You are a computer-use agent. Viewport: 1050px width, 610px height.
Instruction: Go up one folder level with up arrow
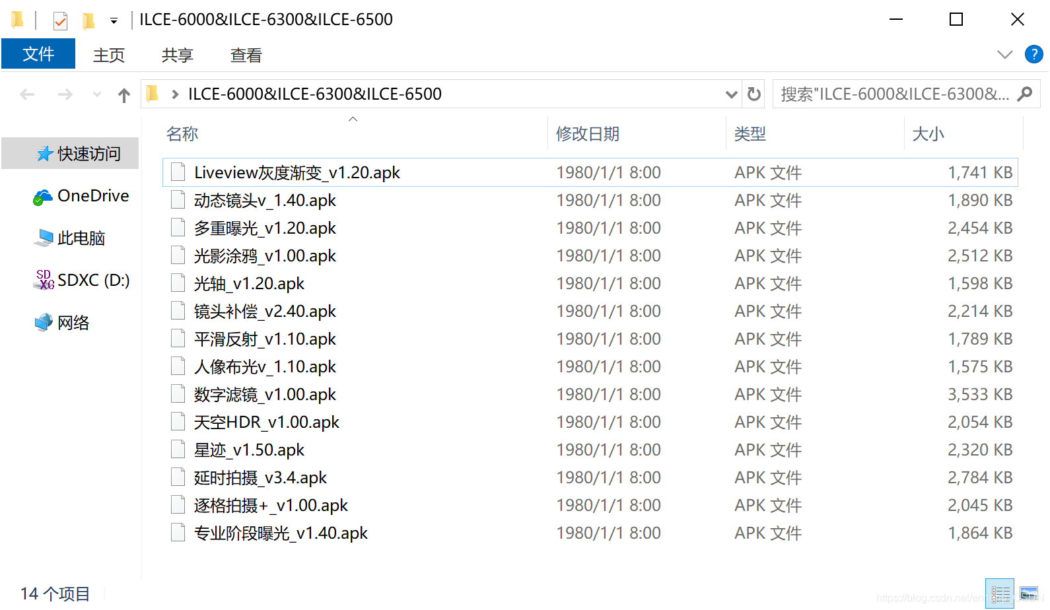[x=124, y=96]
